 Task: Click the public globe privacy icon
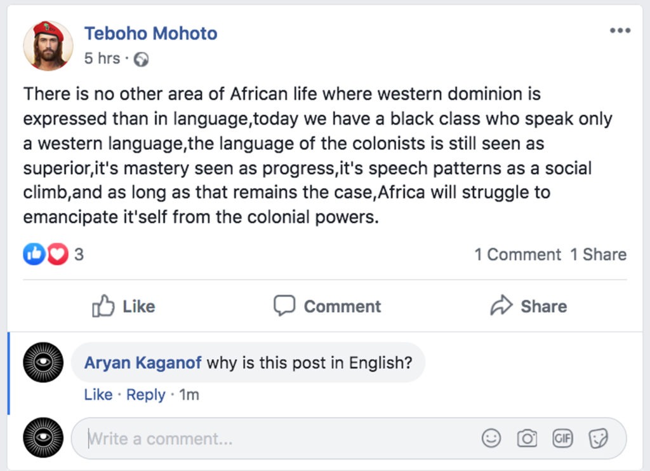(x=142, y=59)
